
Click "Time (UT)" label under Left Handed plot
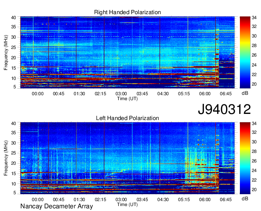click(x=127, y=205)
